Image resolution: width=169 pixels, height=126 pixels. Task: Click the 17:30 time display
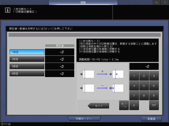tap(7, 124)
